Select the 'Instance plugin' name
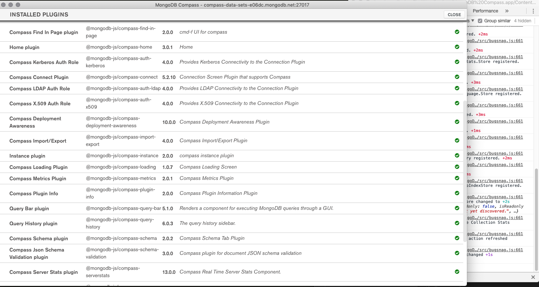This screenshot has width=539, height=287. pos(27,156)
